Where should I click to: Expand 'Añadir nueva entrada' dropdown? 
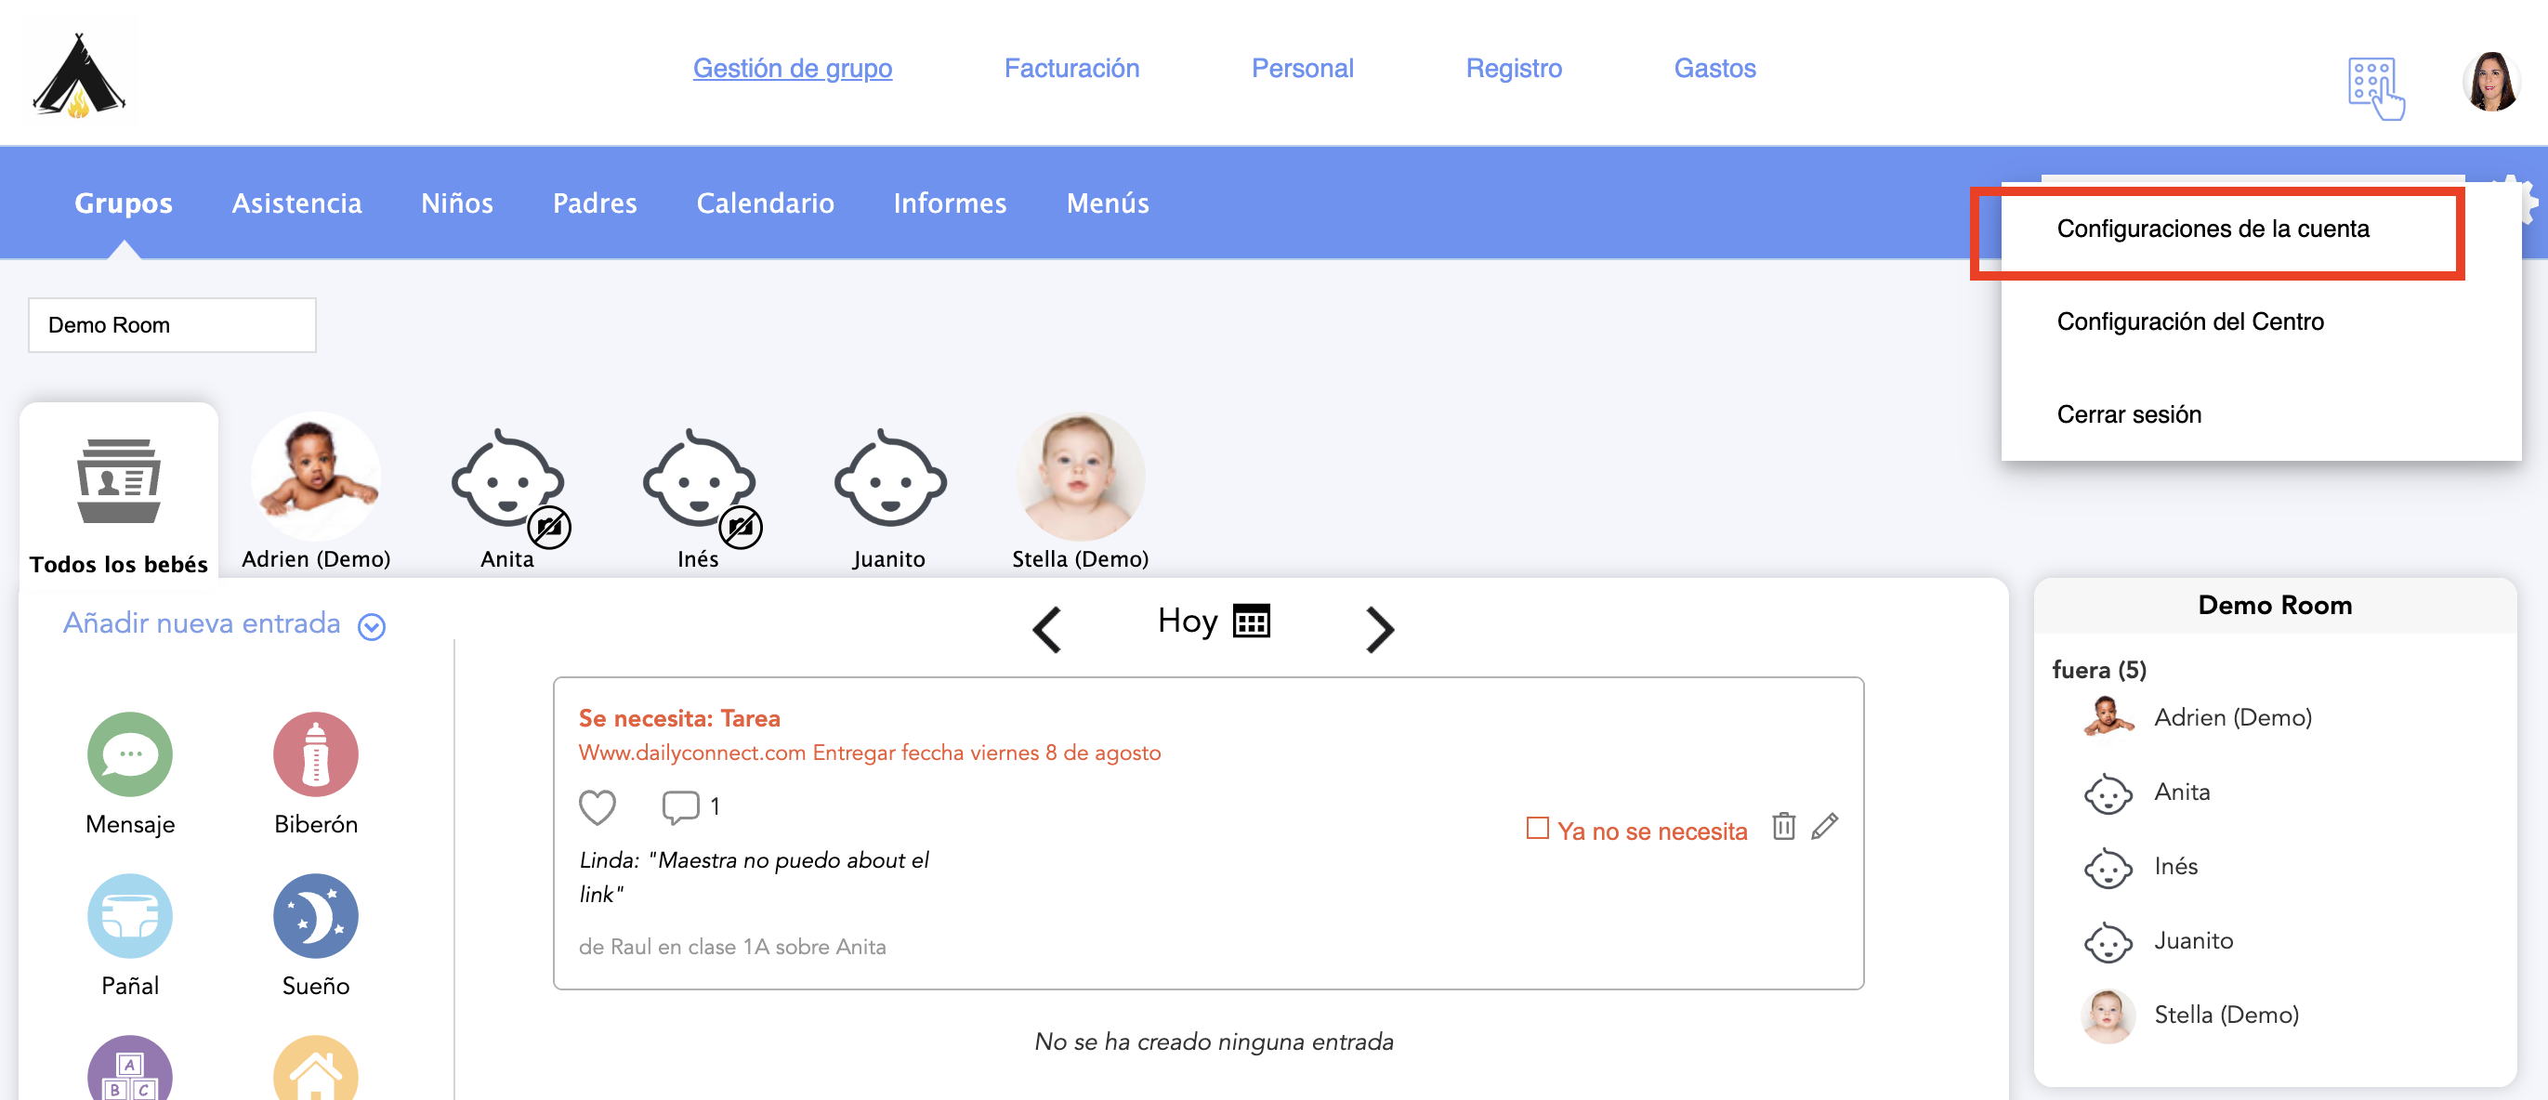(372, 626)
